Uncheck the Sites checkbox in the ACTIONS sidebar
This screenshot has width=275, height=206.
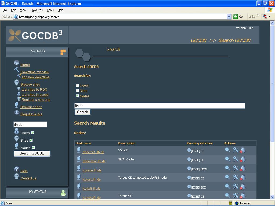click(31, 140)
